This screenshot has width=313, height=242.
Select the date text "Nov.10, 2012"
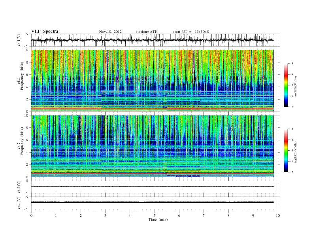110,32
